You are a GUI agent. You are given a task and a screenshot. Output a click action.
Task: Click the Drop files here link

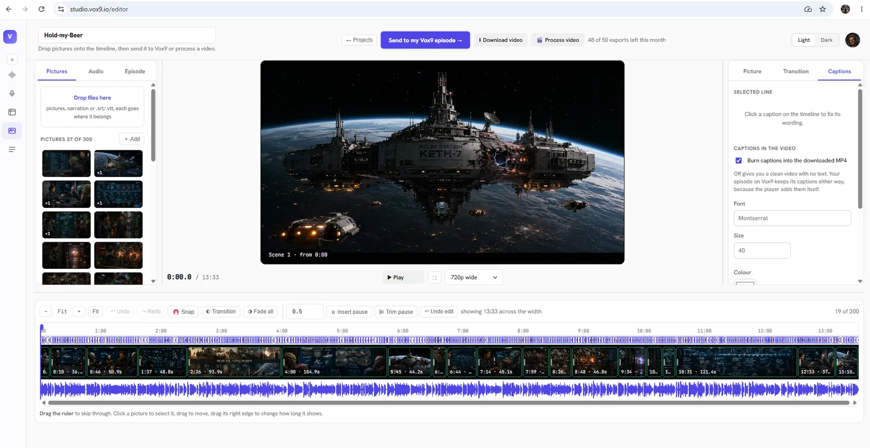[x=92, y=98]
